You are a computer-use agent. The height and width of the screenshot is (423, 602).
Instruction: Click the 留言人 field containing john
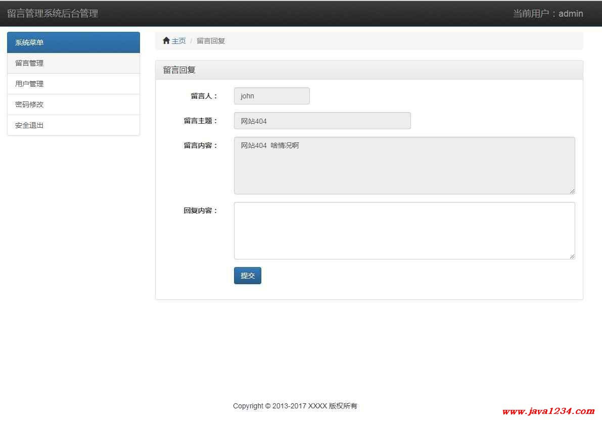pyautogui.click(x=271, y=96)
